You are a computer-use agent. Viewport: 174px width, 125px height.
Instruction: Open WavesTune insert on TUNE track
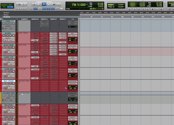tap(44, 26)
